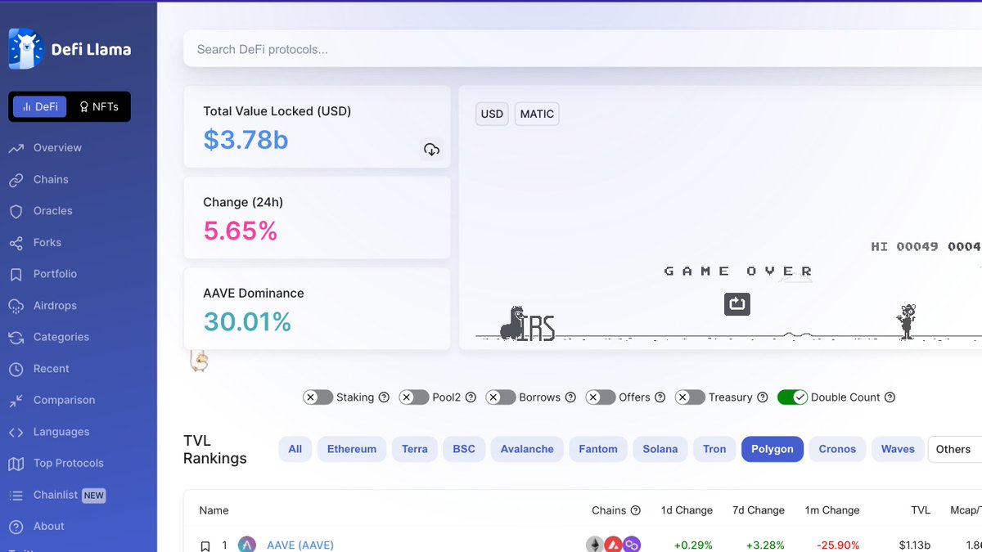Click the Overview trend-line icon
Image resolution: width=982 pixels, height=552 pixels.
[16, 148]
